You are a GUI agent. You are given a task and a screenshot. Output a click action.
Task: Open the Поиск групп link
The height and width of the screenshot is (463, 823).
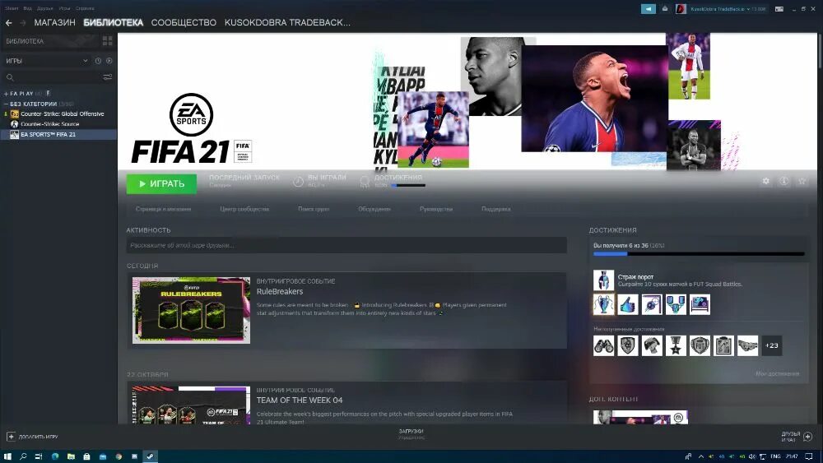pos(314,209)
